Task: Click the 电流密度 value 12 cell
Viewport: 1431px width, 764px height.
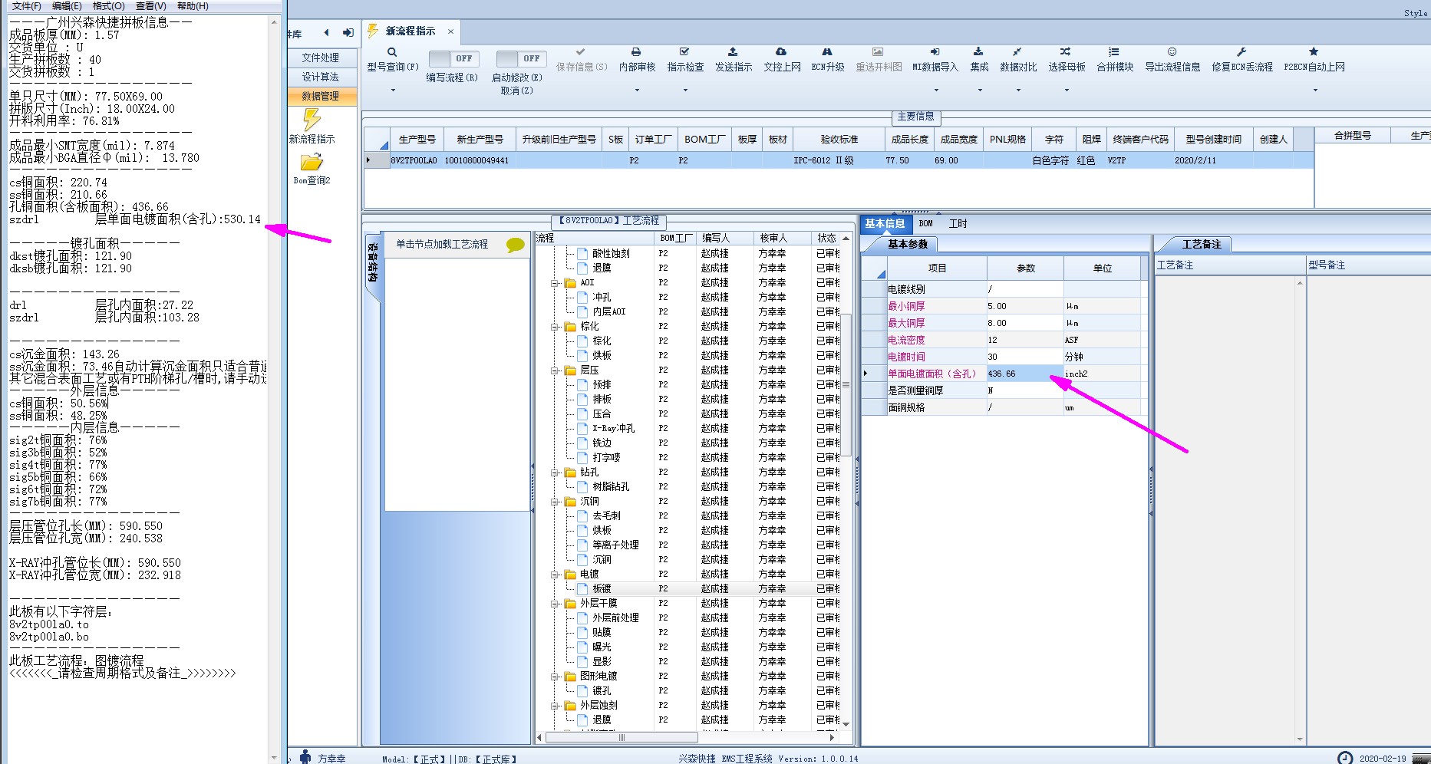Action: (x=1024, y=340)
